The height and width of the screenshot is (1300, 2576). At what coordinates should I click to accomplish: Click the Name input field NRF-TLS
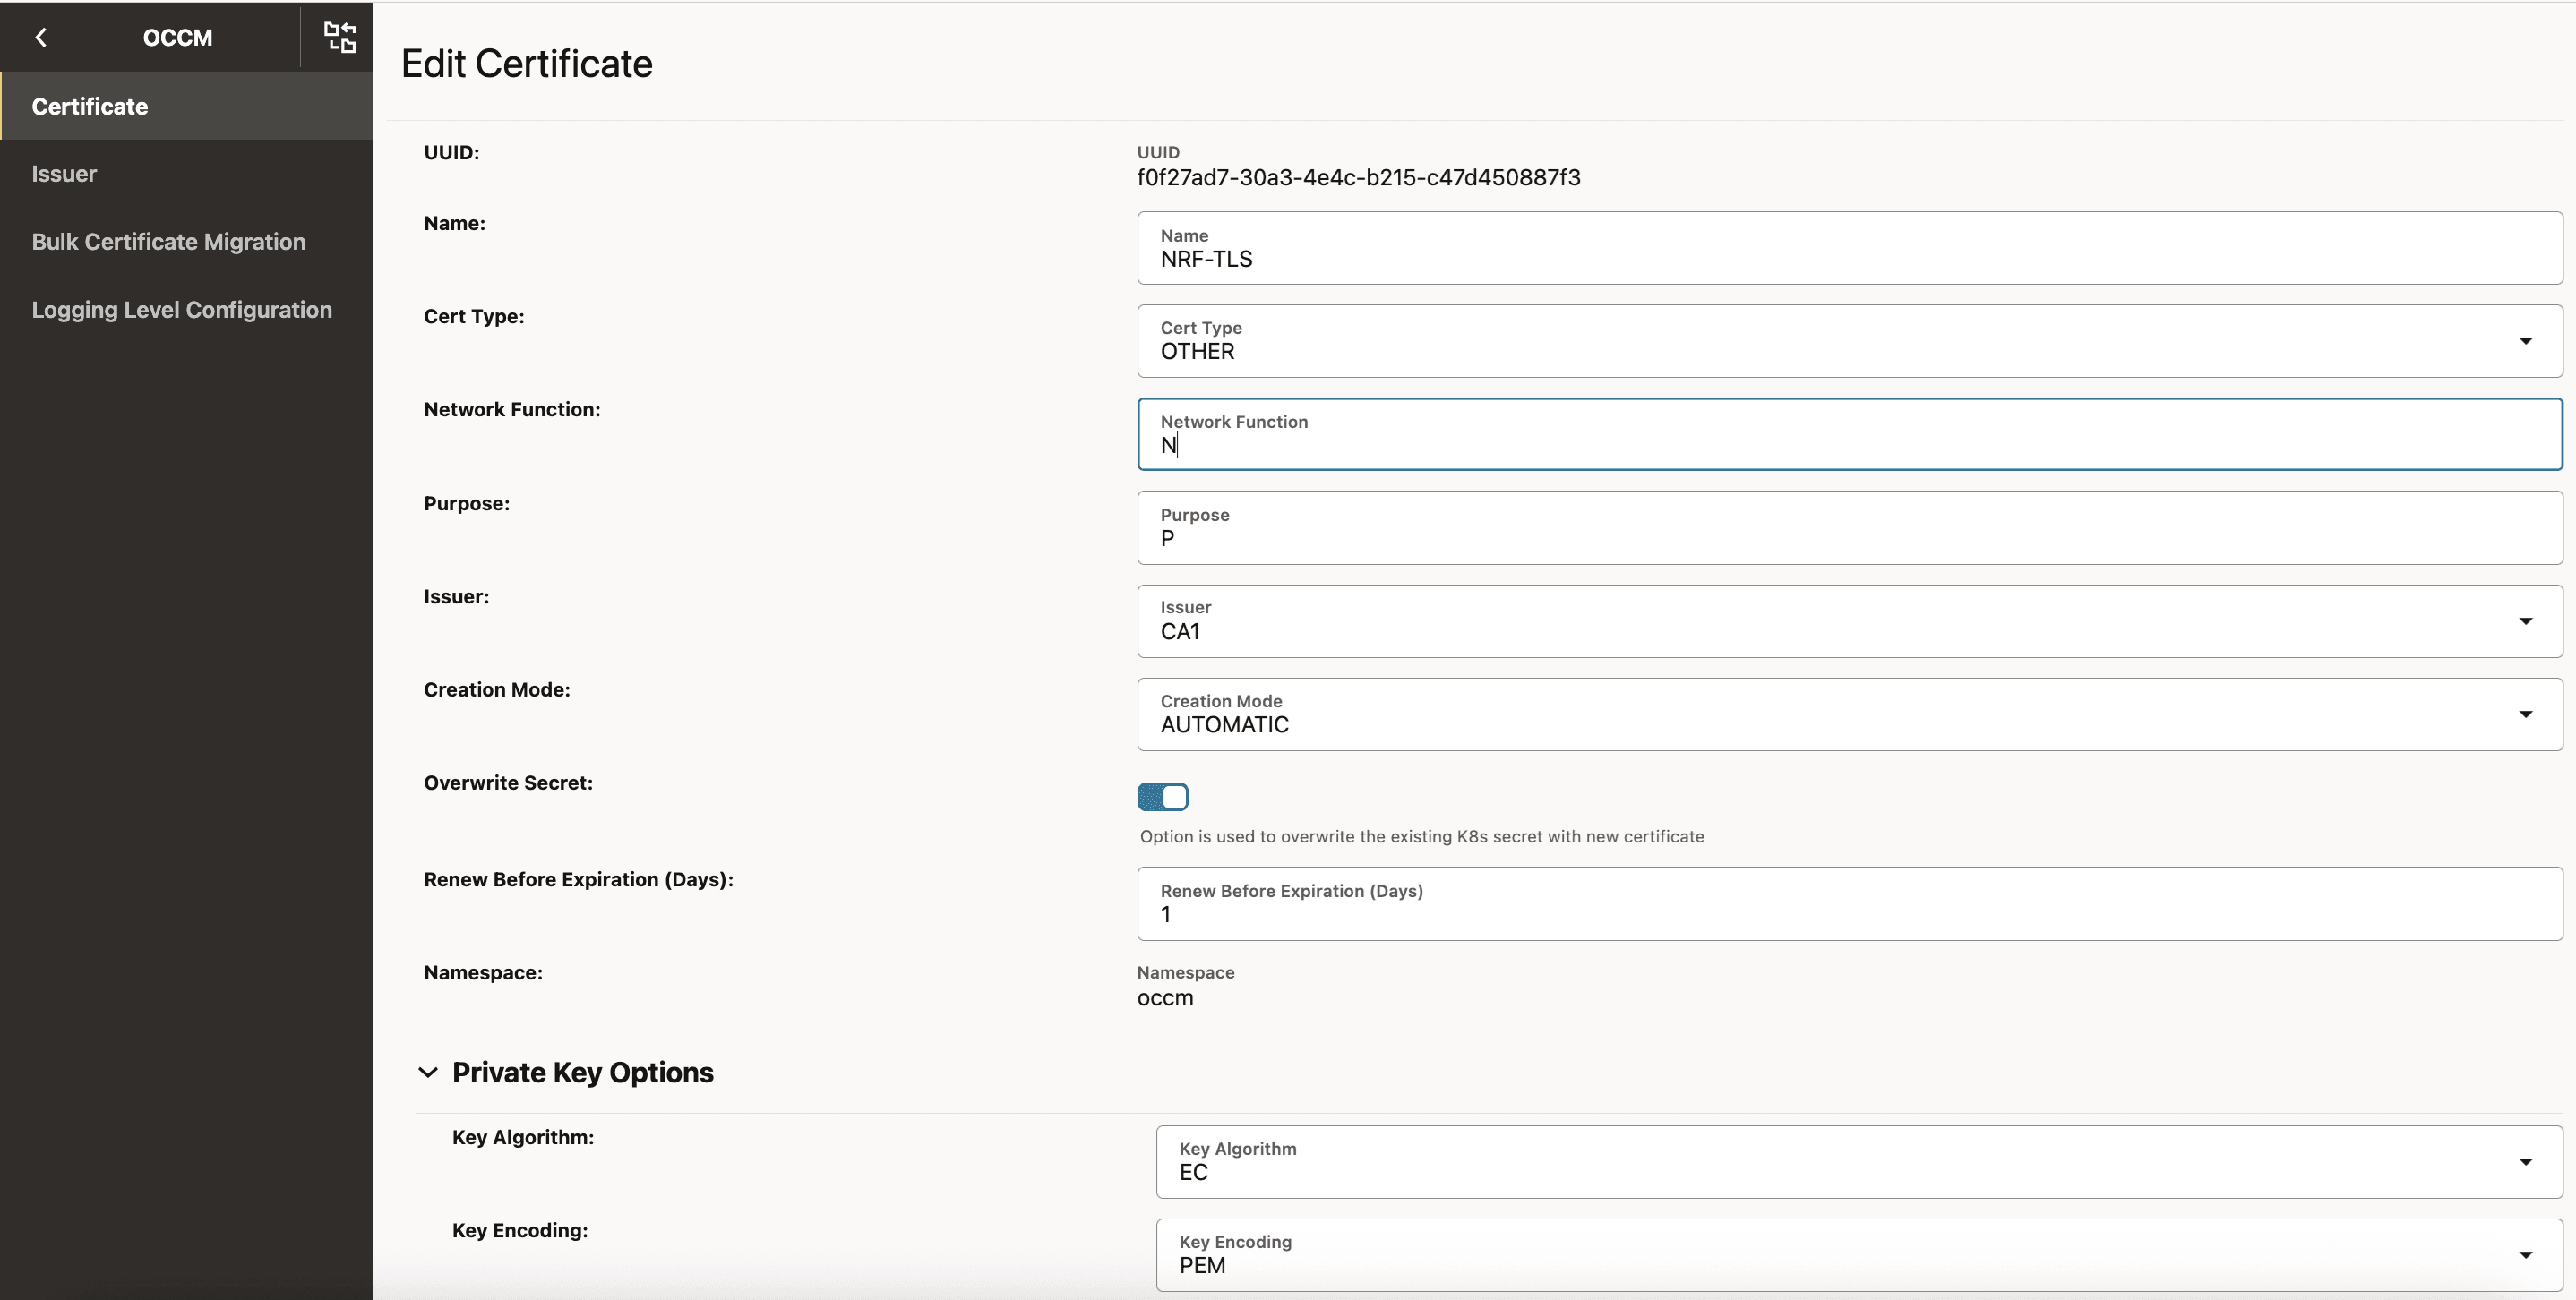[x=1848, y=259]
